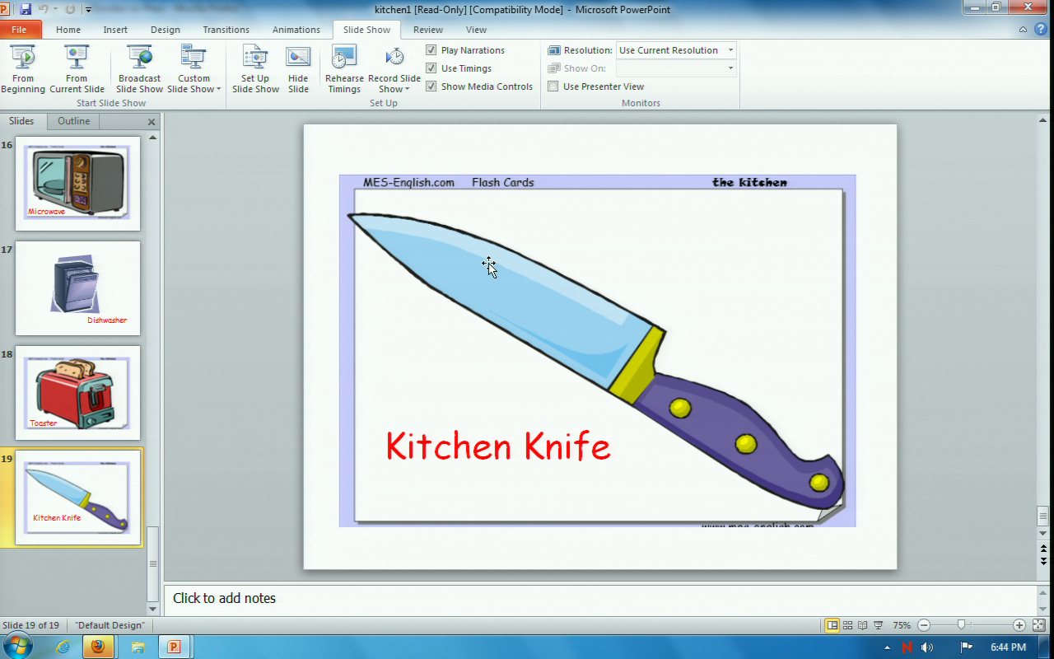
Task: Start slide show From Current Slide
Action: pos(77,69)
